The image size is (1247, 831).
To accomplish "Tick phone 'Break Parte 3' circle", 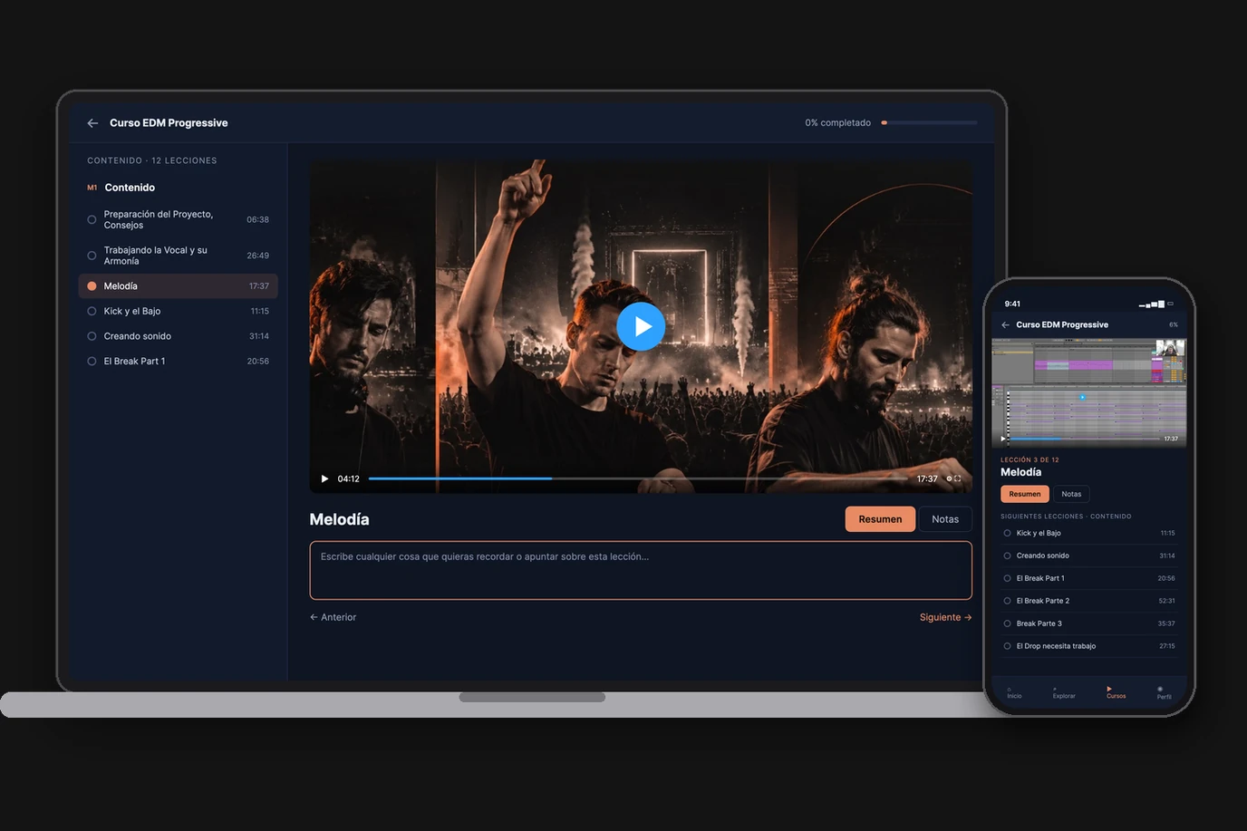I will point(1007,623).
